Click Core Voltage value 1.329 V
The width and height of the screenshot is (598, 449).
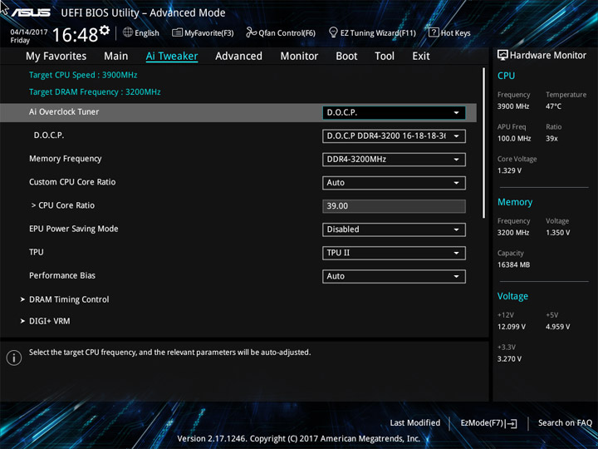(x=509, y=170)
